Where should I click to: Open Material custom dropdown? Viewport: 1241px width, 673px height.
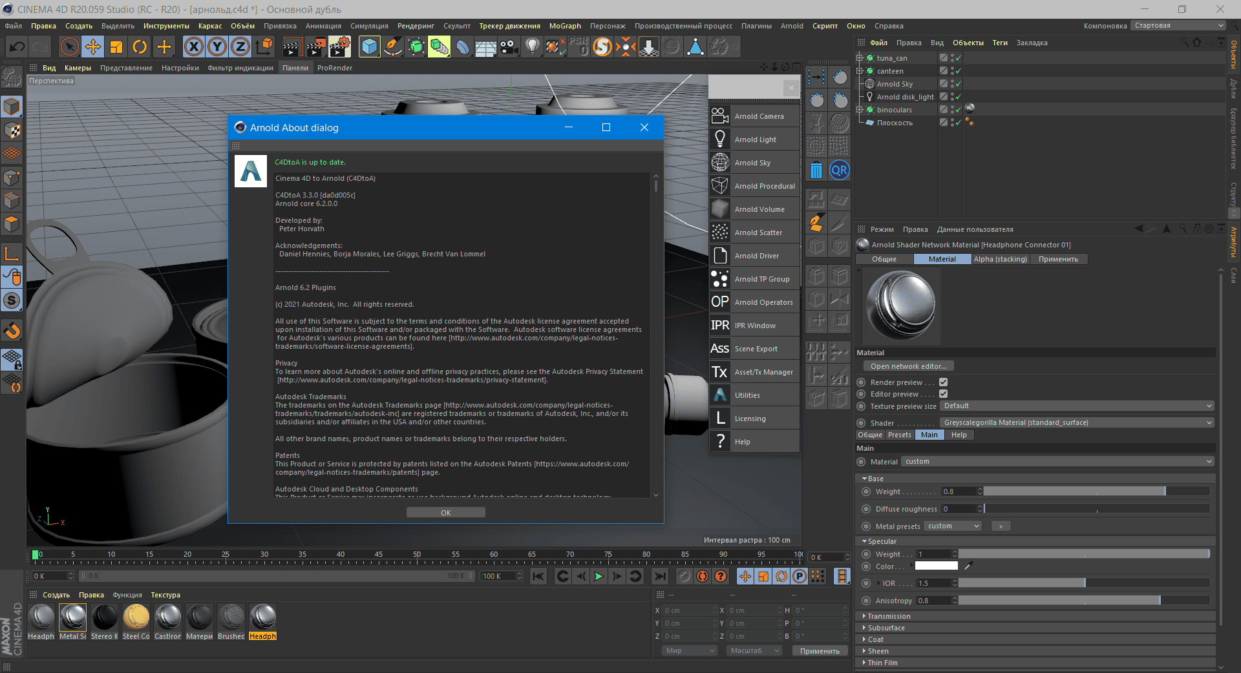[1057, 462]
